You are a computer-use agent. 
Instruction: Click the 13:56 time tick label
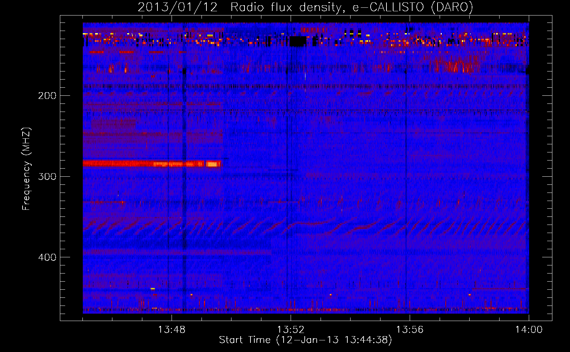410,330
